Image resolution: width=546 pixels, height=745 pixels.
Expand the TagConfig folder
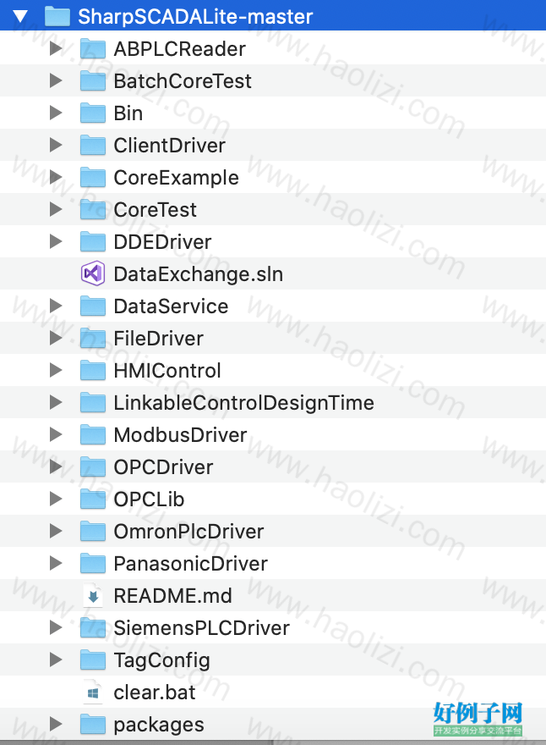click(x=56, y=659)
